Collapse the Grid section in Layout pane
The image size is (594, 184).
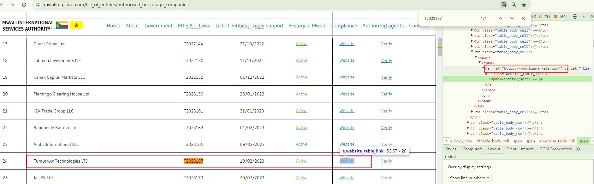tap(446, 157)
